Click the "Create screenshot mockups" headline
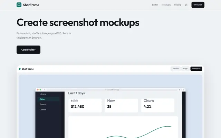The height and width of the screenshot is (138, 221). (78, 22)
